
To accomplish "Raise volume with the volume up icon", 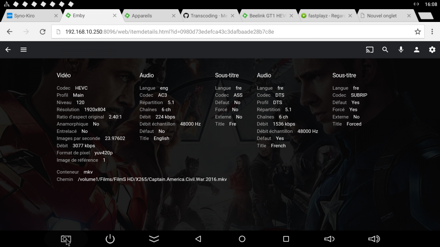I will click(x=374, y=239).
